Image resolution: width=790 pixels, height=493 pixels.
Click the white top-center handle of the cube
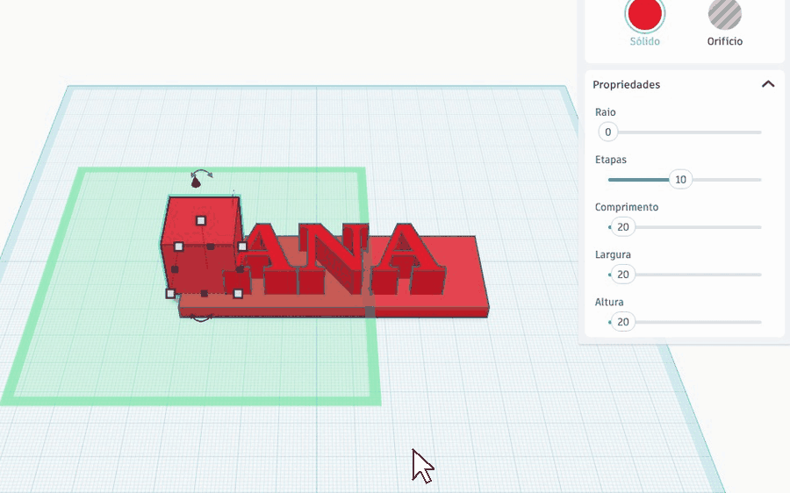(x=200, y=220)
